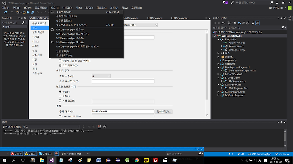Open properties with the wrench icon in Solution Explorer

253,23
